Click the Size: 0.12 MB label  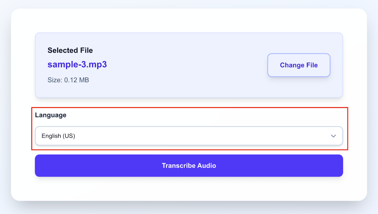68,80
